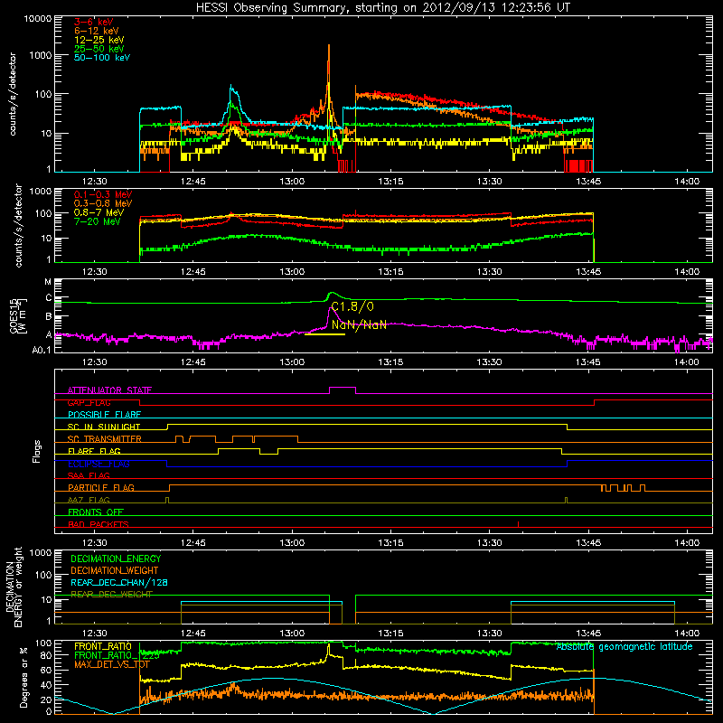Select the SC_IN_SUNLIGHT flag label
723x723 pixels.
[104, 427]
